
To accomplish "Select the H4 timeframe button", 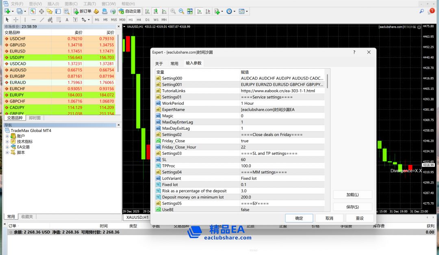I will [139, 19].
